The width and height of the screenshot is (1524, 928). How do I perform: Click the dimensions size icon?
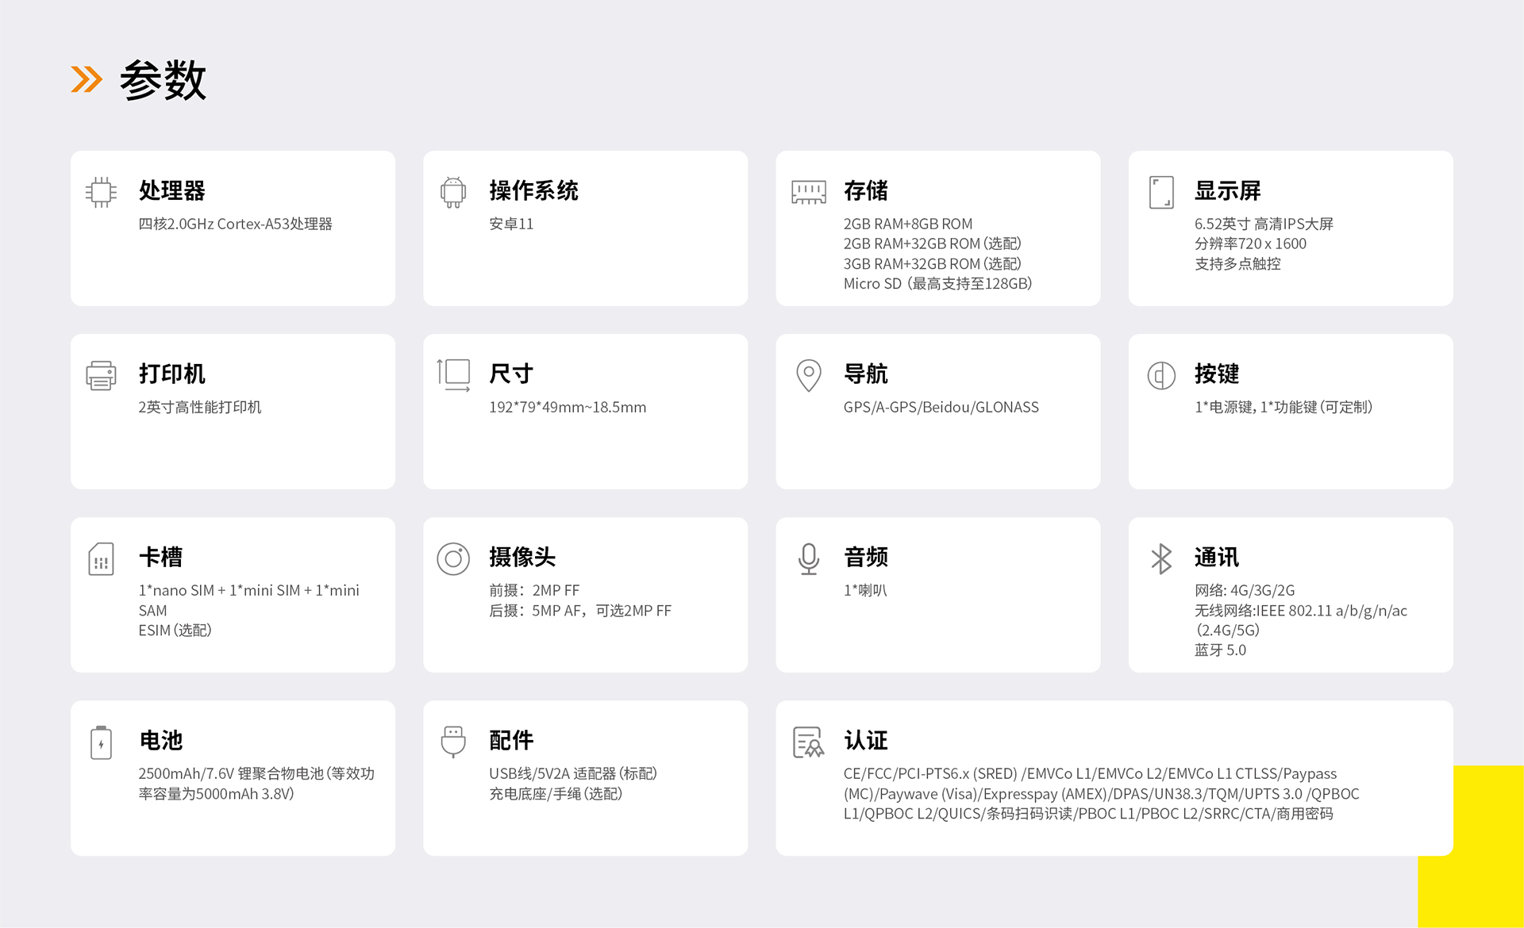coord(453,375)
